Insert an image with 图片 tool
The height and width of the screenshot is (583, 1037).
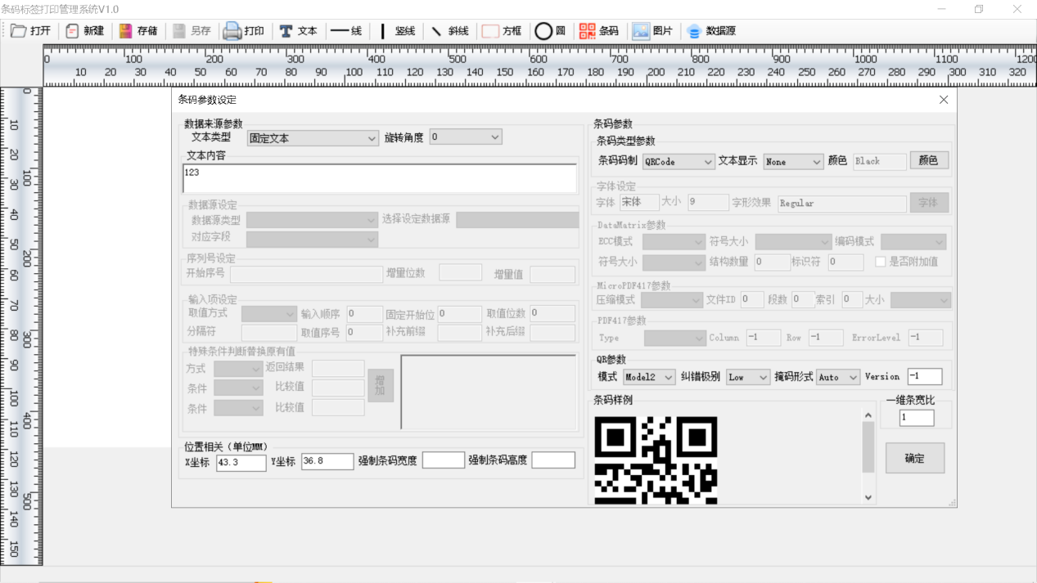click(652, 31)
